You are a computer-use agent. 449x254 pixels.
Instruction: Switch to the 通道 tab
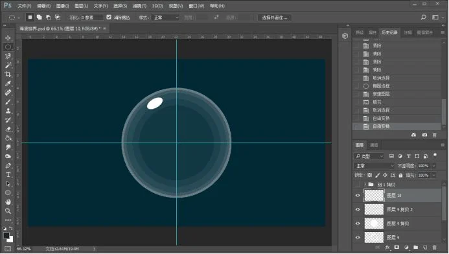coord(374,145)
